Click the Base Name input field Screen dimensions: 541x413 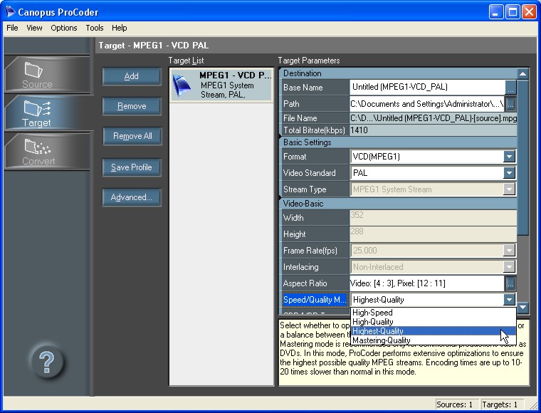(x=427, y=88)
